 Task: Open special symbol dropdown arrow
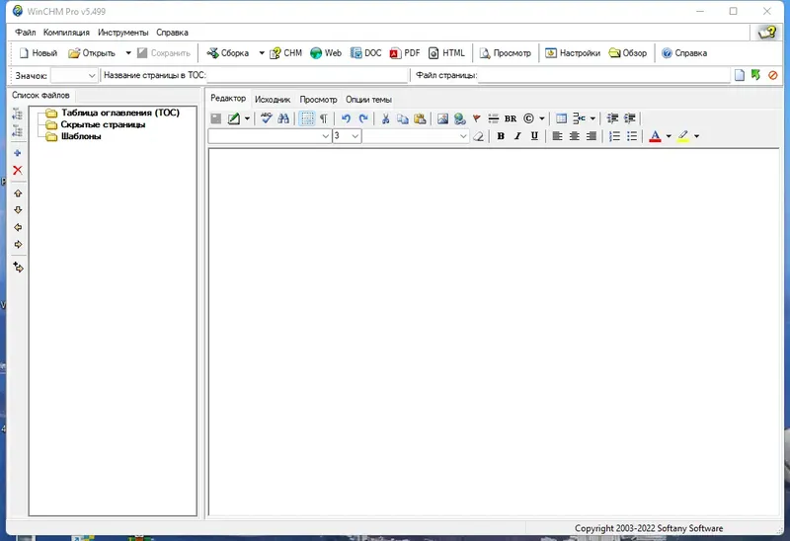pyautogui.click(x=541, y=118)
